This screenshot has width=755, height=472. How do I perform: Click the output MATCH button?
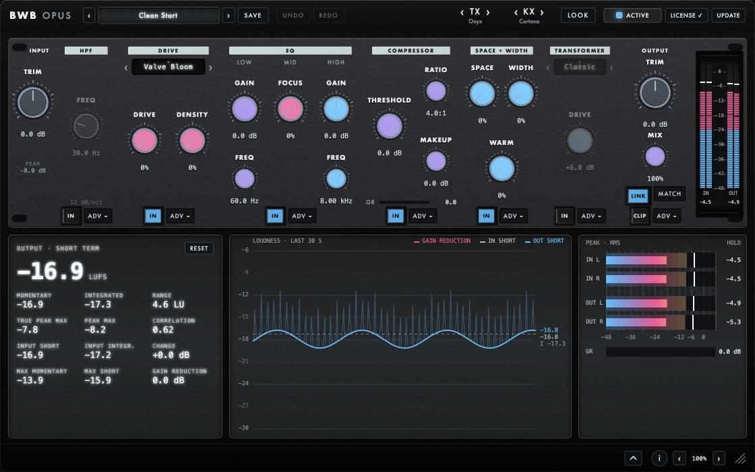[669, 194]
